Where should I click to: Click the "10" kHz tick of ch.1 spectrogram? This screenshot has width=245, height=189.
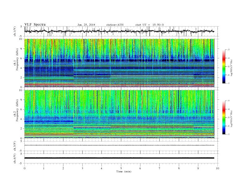pos(21,39)
